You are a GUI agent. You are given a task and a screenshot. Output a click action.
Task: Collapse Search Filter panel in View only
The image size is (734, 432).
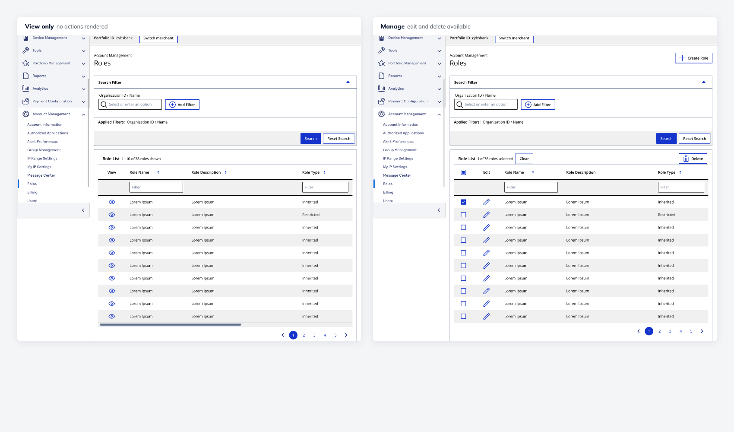(348, 82)
